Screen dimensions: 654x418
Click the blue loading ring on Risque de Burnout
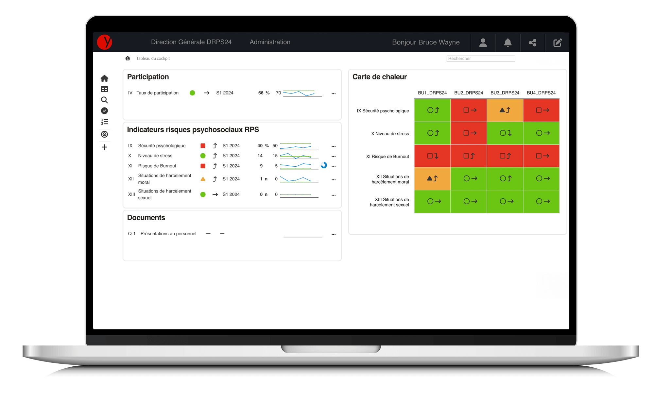324,165
